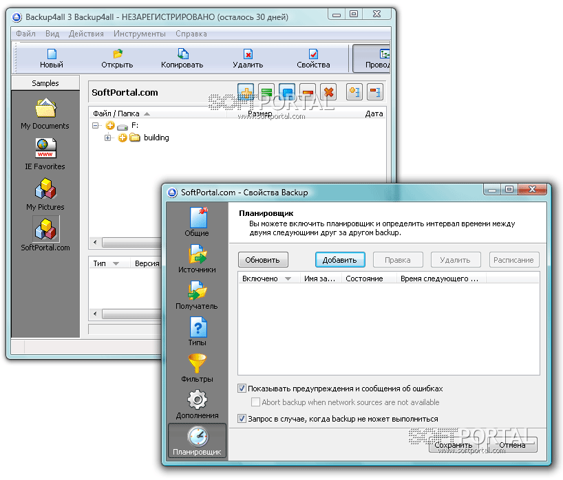The image size is (563, 480).
Task: Open the Фильтры page in properties
Action: (197, 369)
